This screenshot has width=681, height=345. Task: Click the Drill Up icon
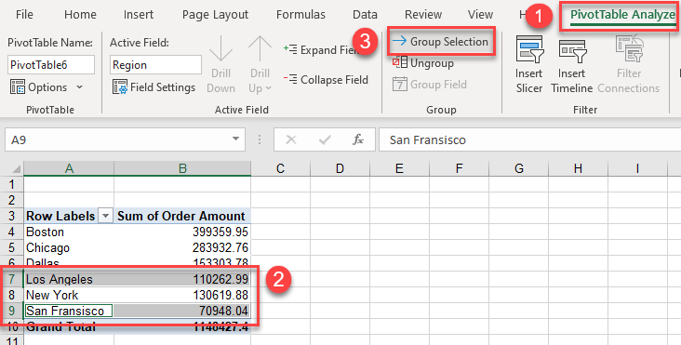click(x=260, y=48)
